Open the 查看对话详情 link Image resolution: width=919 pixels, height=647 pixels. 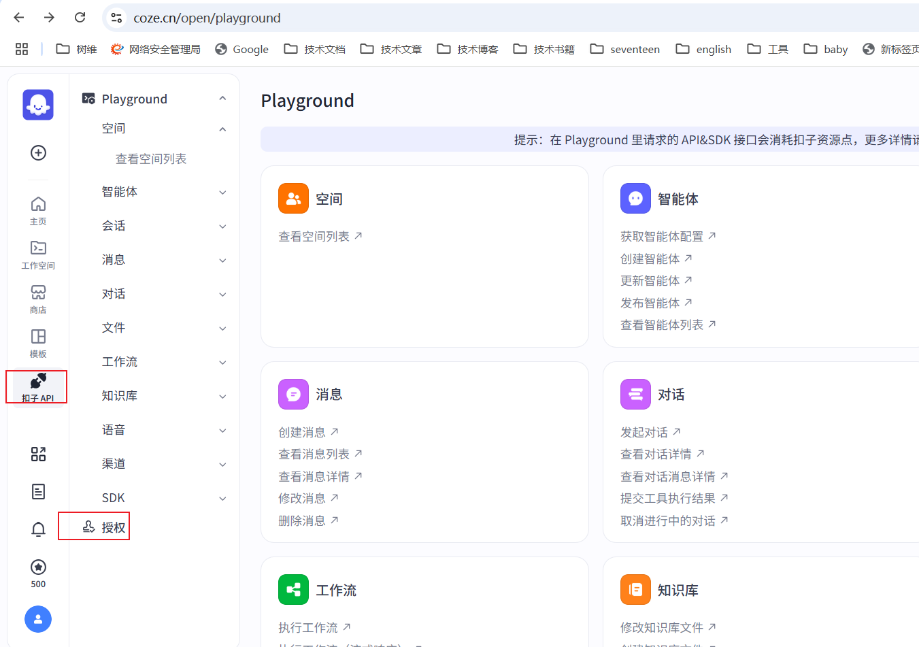pos(663,454)
